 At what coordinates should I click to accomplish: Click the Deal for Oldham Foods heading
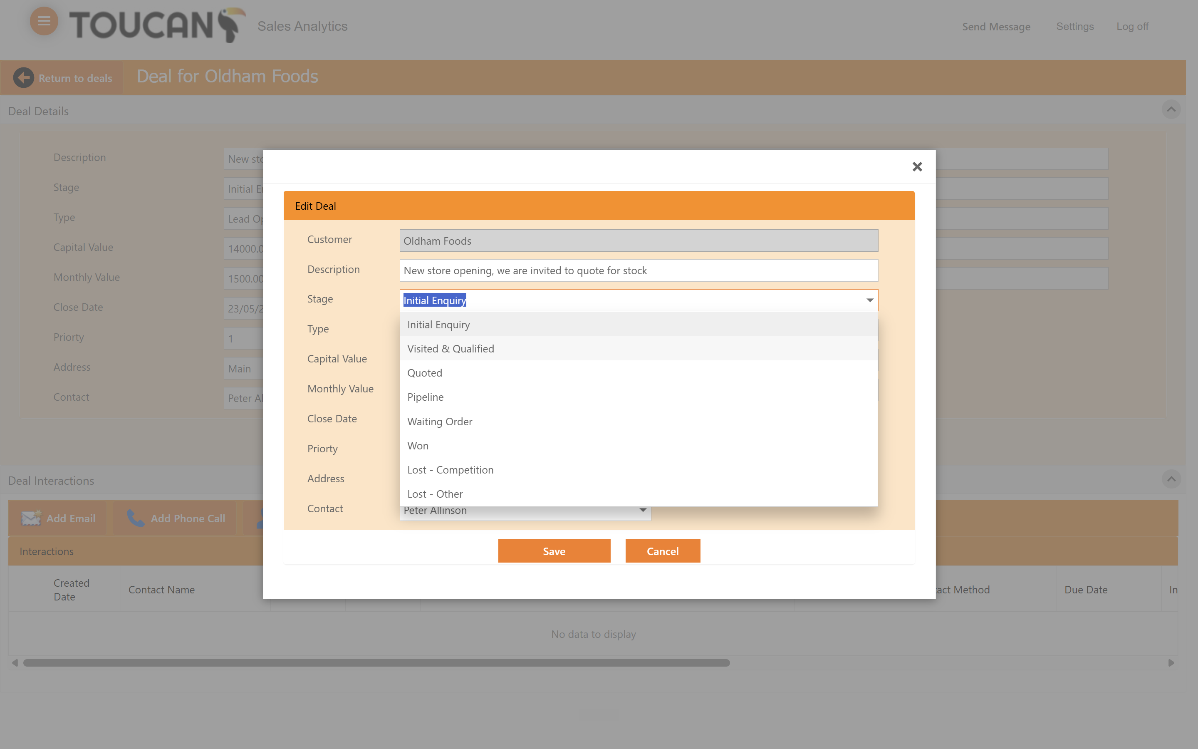coord(227,76)
